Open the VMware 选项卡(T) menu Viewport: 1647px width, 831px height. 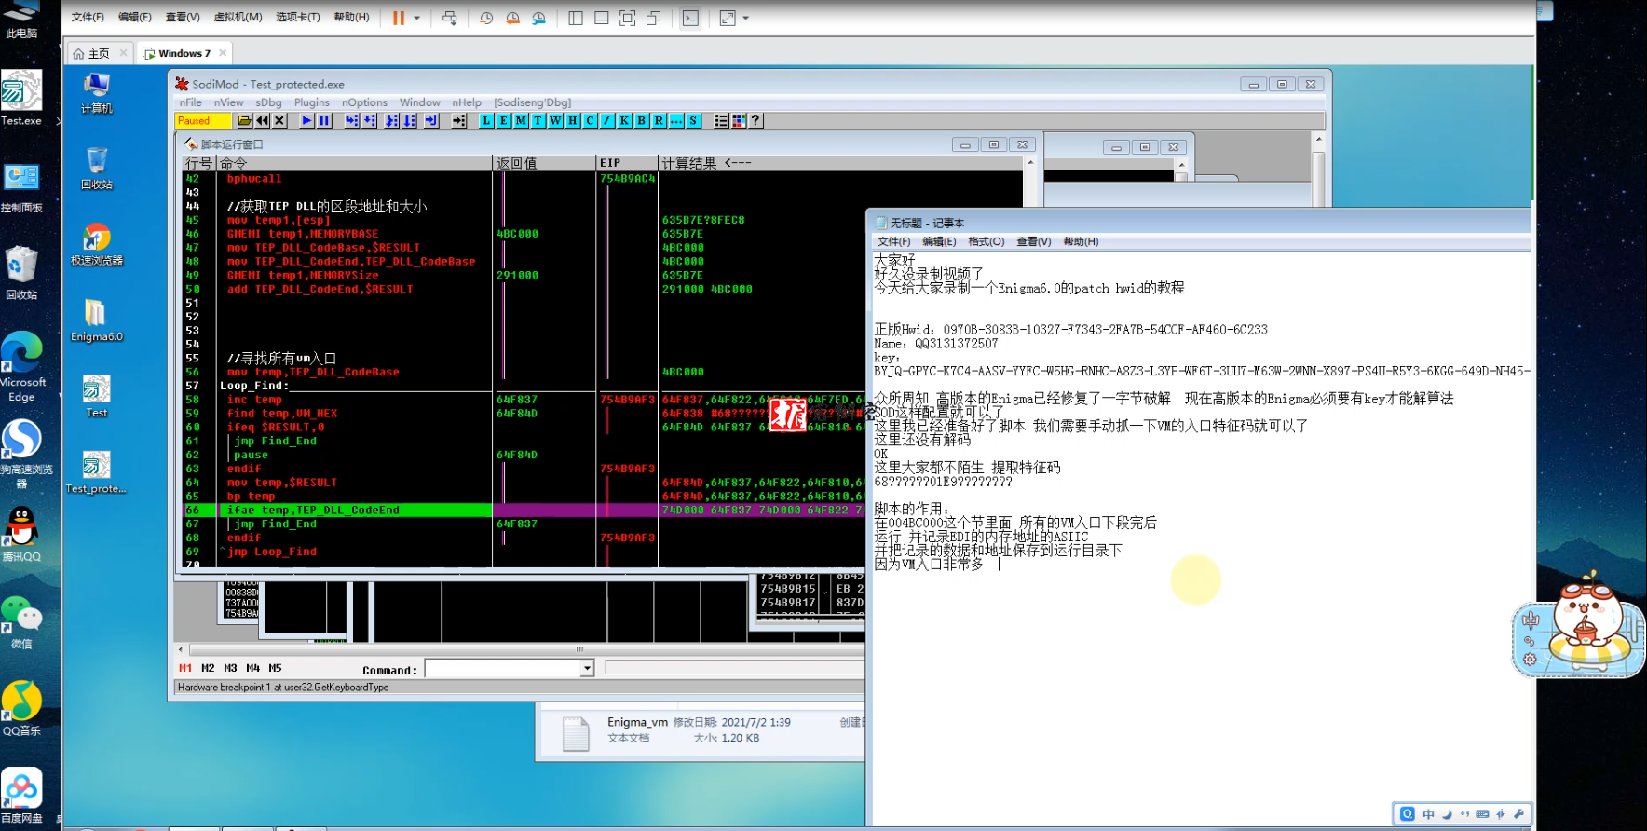[297, 18]
